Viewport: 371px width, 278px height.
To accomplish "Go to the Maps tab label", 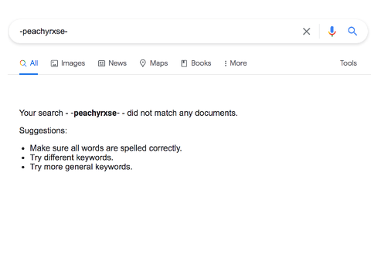I will [158, 63].
